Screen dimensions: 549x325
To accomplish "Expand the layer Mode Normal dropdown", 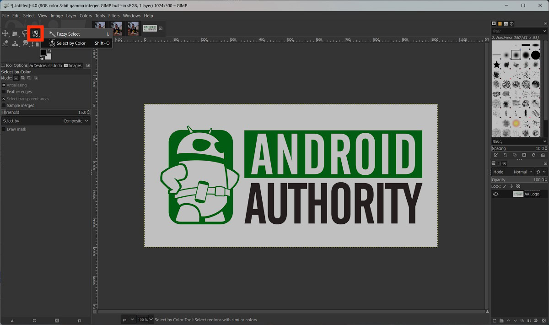I will tap(522, 172).
